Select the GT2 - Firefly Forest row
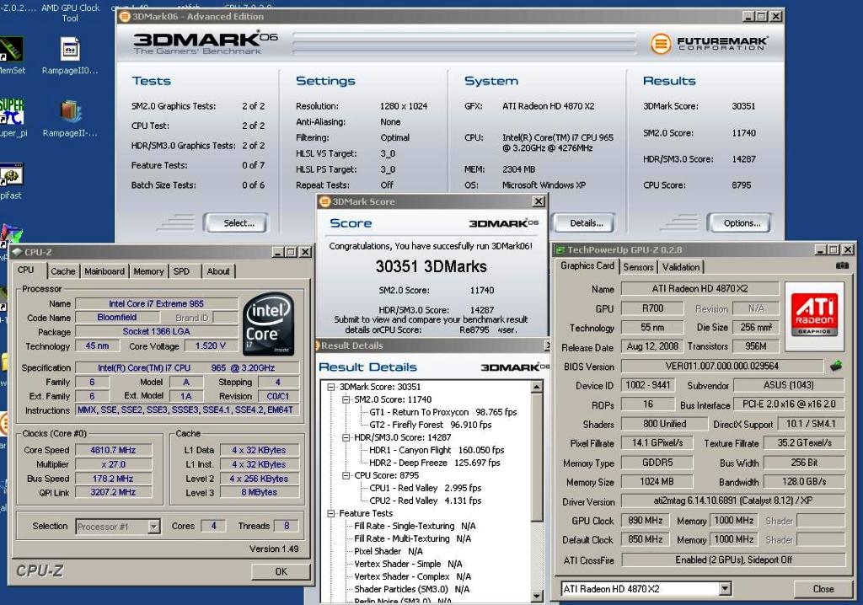863x605 pixels. [x=431, y=425]
